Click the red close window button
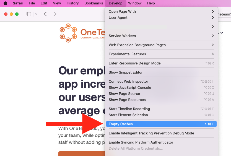 (6, 14)
